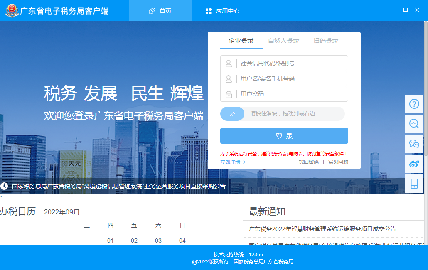Image resolution: width=428 pixels, height=270 pixels.
Task: Focus the 用户名/实名手机号码 input field
Action: [284, 79]
